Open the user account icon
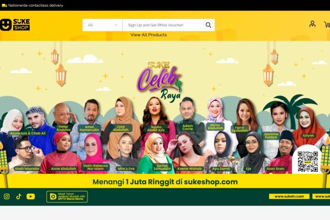 [312, 24]
